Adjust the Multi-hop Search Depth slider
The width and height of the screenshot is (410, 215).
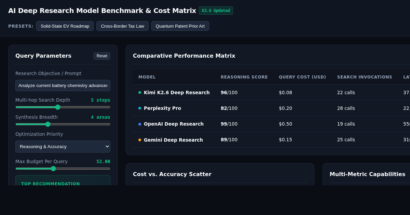tap(63, 107)
